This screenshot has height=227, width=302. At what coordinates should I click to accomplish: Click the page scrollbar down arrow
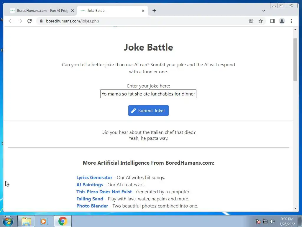(295, 208)
